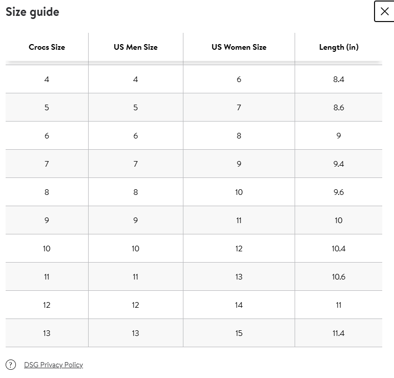Click the US Women Size column header

coord(239,47)
